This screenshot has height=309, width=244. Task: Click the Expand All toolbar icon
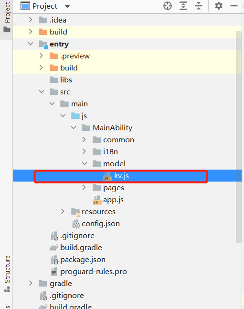coord(183,6)
